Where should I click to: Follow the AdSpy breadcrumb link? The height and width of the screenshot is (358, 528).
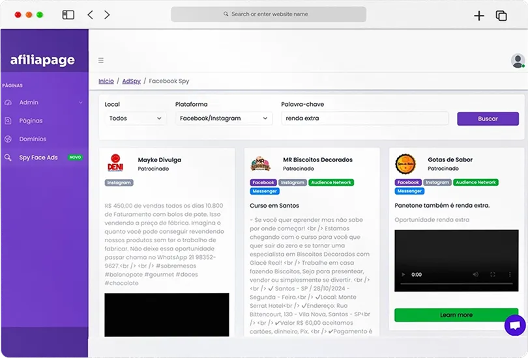tap(130, 81)
